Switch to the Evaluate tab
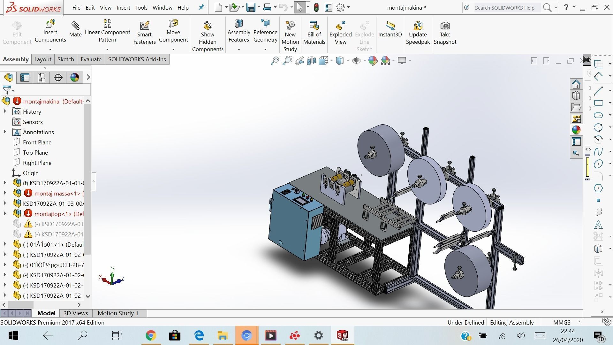Viewport: 613px width, 345px height. 91,59
